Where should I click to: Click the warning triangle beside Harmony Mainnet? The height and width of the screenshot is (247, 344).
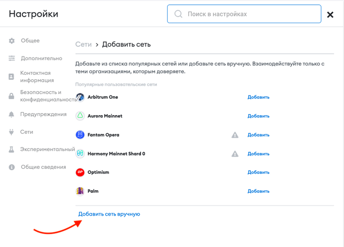click(235, 154)
